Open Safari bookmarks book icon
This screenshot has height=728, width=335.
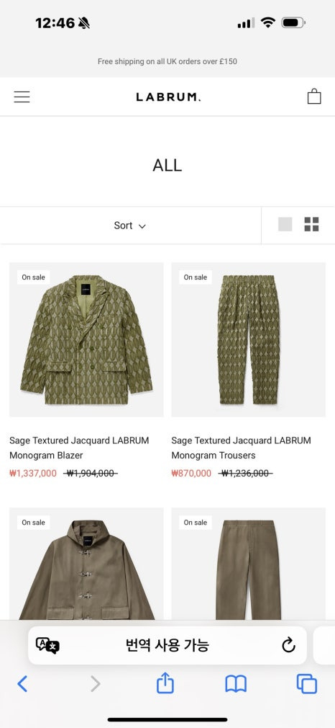point(236,684)
